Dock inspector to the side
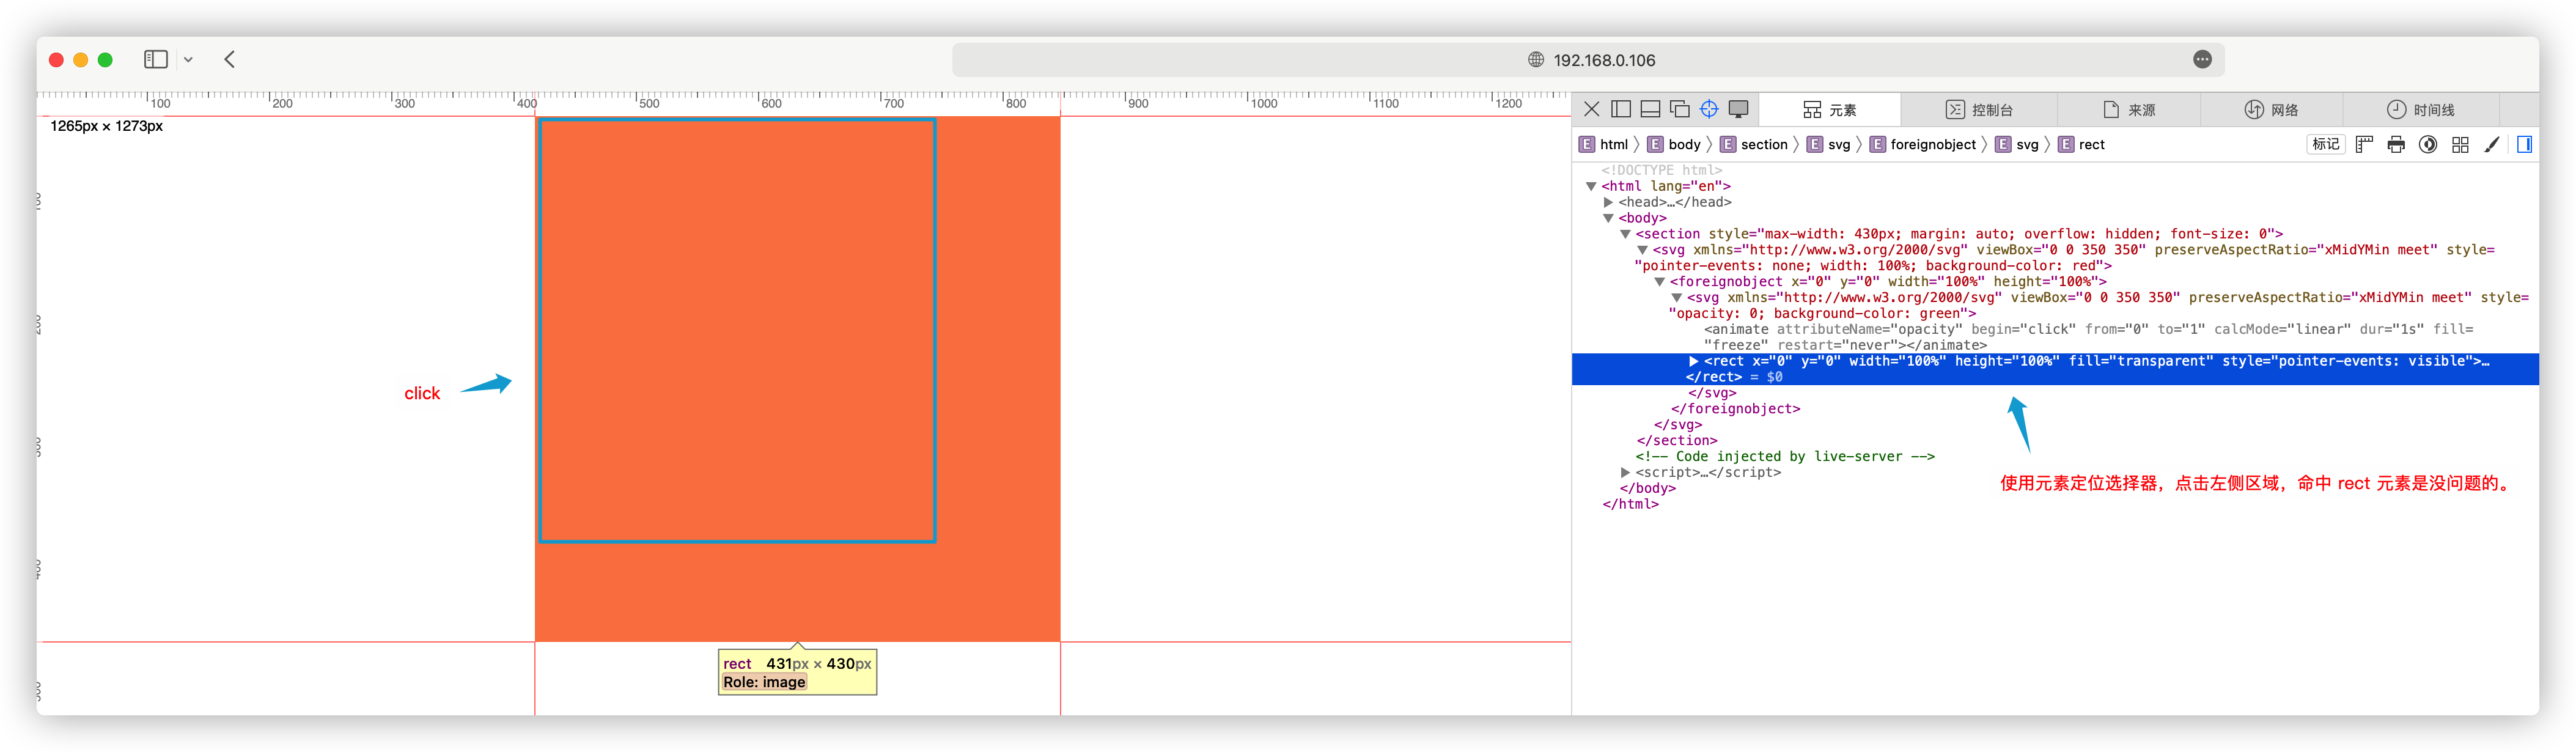2576x752 pixels. click(x=1621, y=109)
